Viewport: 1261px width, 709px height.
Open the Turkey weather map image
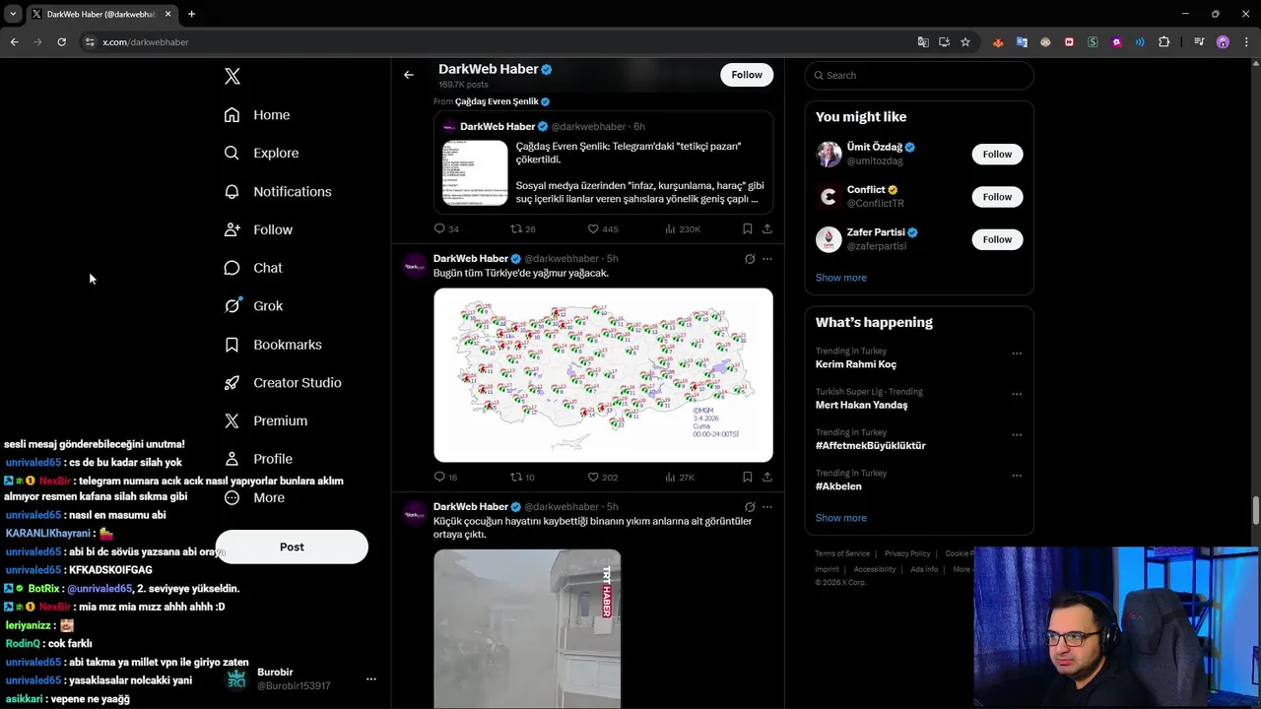tap(603, 375)
